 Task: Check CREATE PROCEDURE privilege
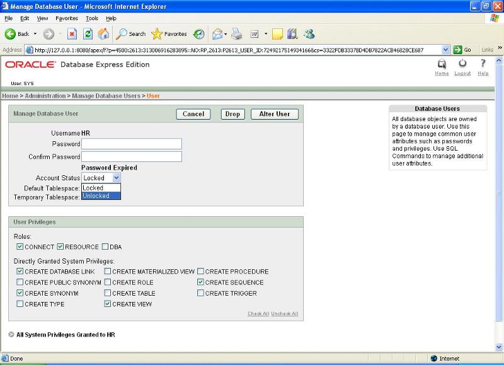pyautogui.click(x=200, y=272)
